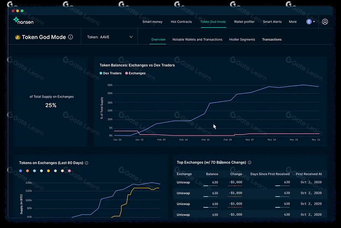Open Wallet profiler from navigation
341x228 pixels.
(x=244, y=22)
